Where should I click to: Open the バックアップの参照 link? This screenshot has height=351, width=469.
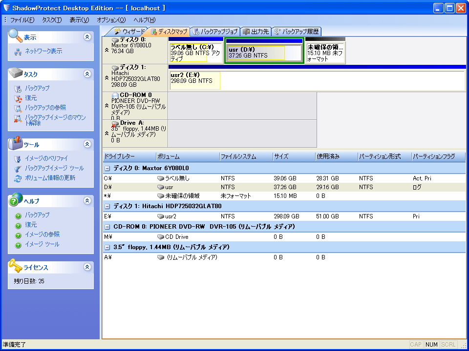coord(45,108)
